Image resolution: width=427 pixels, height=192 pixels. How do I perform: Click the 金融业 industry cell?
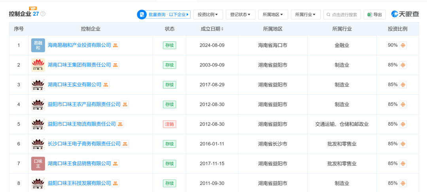click(342, 45)
